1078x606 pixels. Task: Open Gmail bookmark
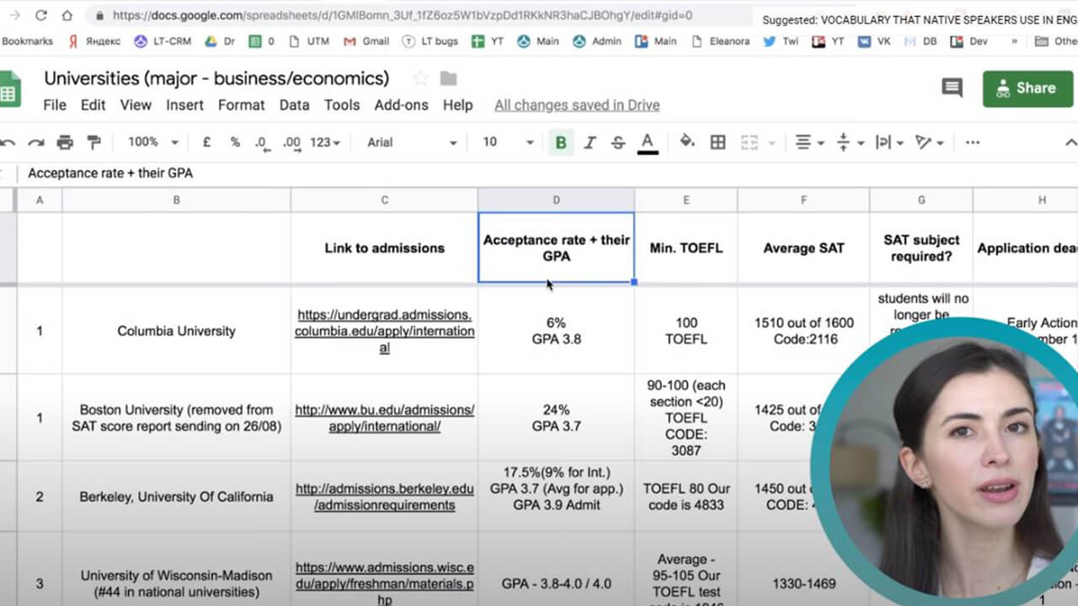click(366, 40)
